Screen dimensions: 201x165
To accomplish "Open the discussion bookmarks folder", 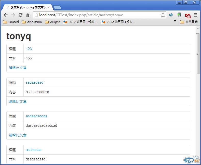I will click(32, 22).
